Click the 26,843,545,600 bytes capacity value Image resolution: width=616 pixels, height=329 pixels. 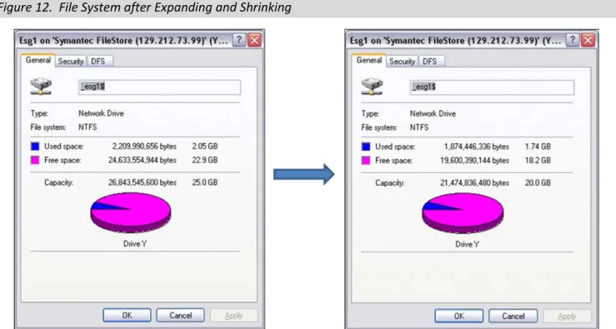click(143, 182)
